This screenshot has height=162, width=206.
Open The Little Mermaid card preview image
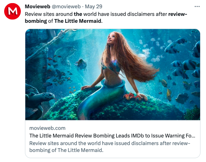[113, 75]
